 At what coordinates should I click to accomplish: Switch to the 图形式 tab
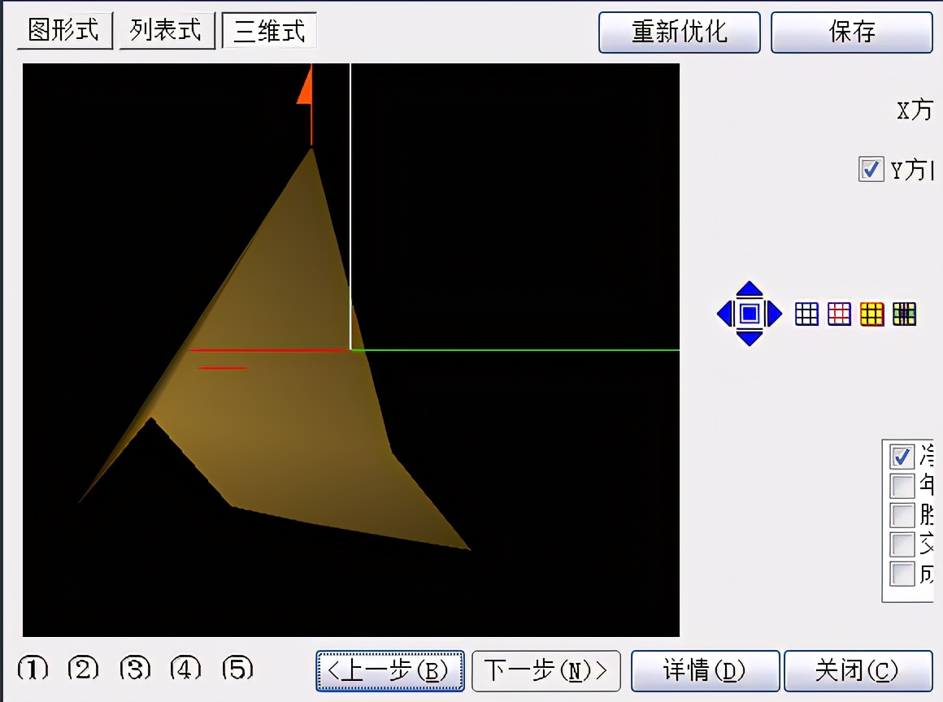[x=63, y=31]
